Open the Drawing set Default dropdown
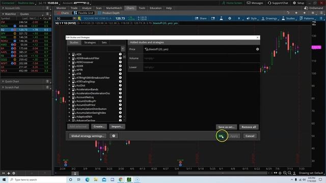The height and width of the screenshot is (183, 326). (312, 173)
